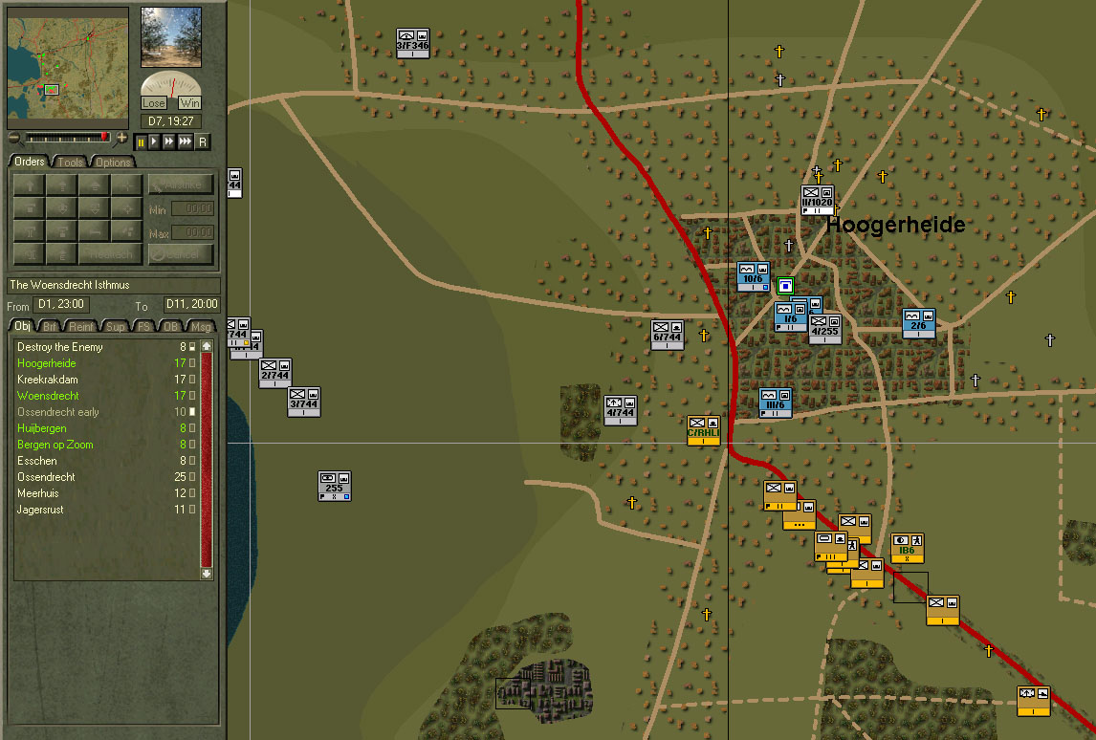Image resolution: width=1096 pixels, height=740 pixels.
Task: Select the Ossendrecht early objective
Action: [105, 412]
